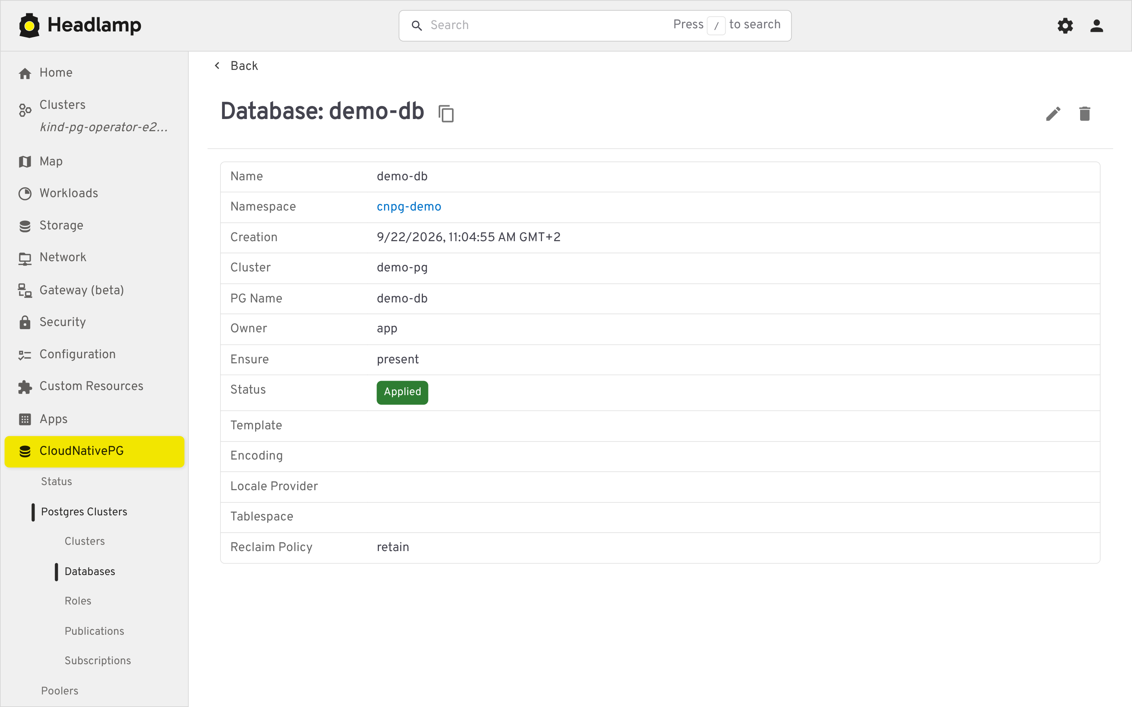
Task: Click the kind-pg-operator-e2... cluster name
Action: click(x=103, y=127)
